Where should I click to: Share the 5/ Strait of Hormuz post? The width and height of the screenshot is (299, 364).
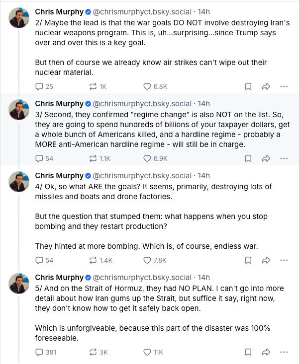pyautogui.click(x=266, y=352)
